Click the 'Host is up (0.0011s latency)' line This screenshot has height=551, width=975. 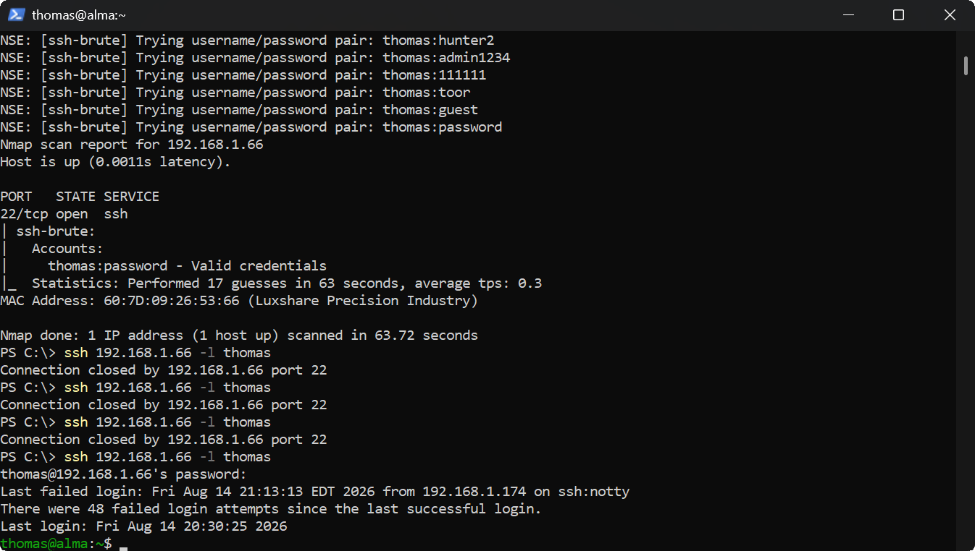[115, 162]
